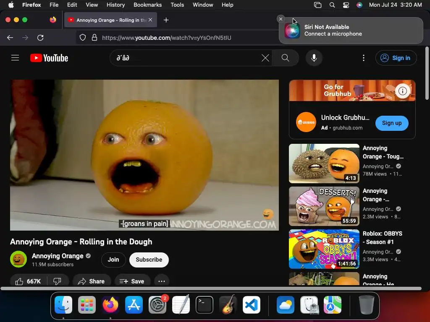Open the Bookmarks menu
The width and height of the screenshot is (430, 322).
click(x=147, y=5)
